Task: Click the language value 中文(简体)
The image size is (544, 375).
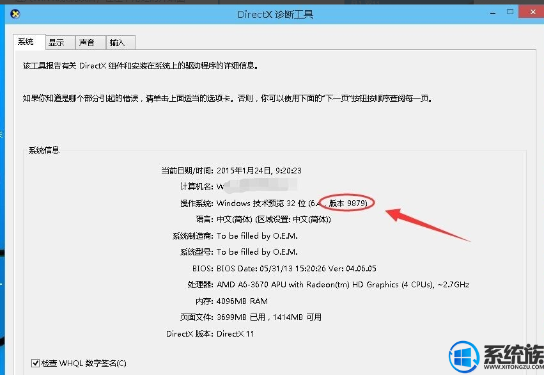Action: pyautogui.click(x=235, y=219)
